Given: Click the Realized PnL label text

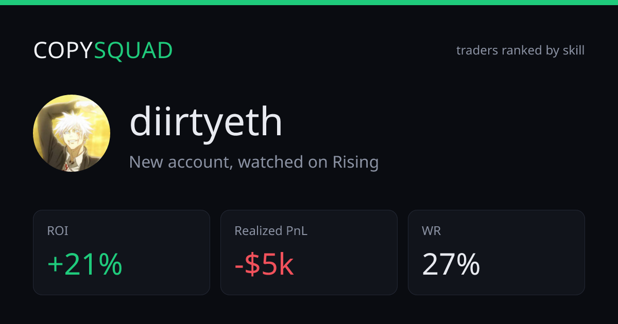Looking at the screenshot, I should point(271,231).
